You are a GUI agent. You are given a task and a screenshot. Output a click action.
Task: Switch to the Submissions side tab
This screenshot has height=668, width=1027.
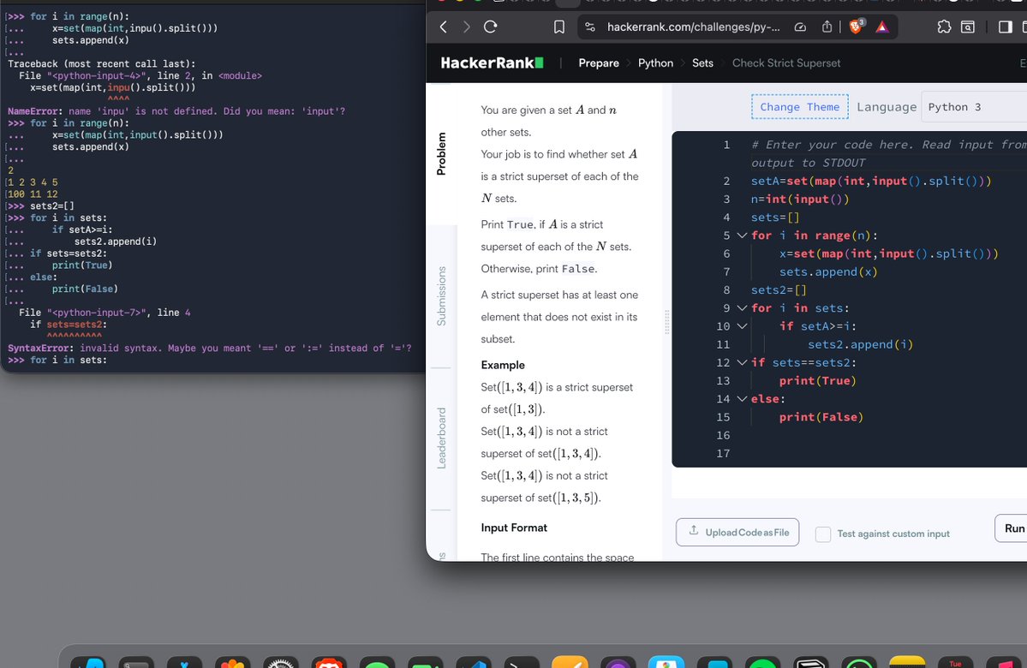pos(441,296)
